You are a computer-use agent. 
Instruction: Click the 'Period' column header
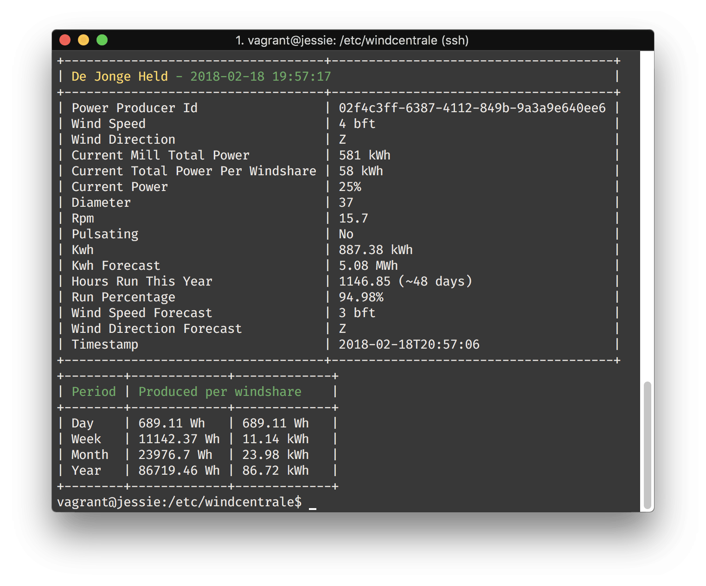(94, 392)
